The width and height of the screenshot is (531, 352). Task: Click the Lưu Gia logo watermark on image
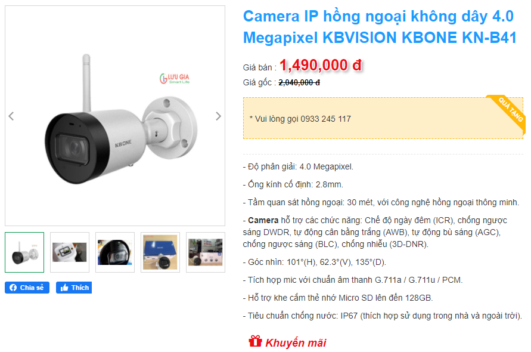175,78
